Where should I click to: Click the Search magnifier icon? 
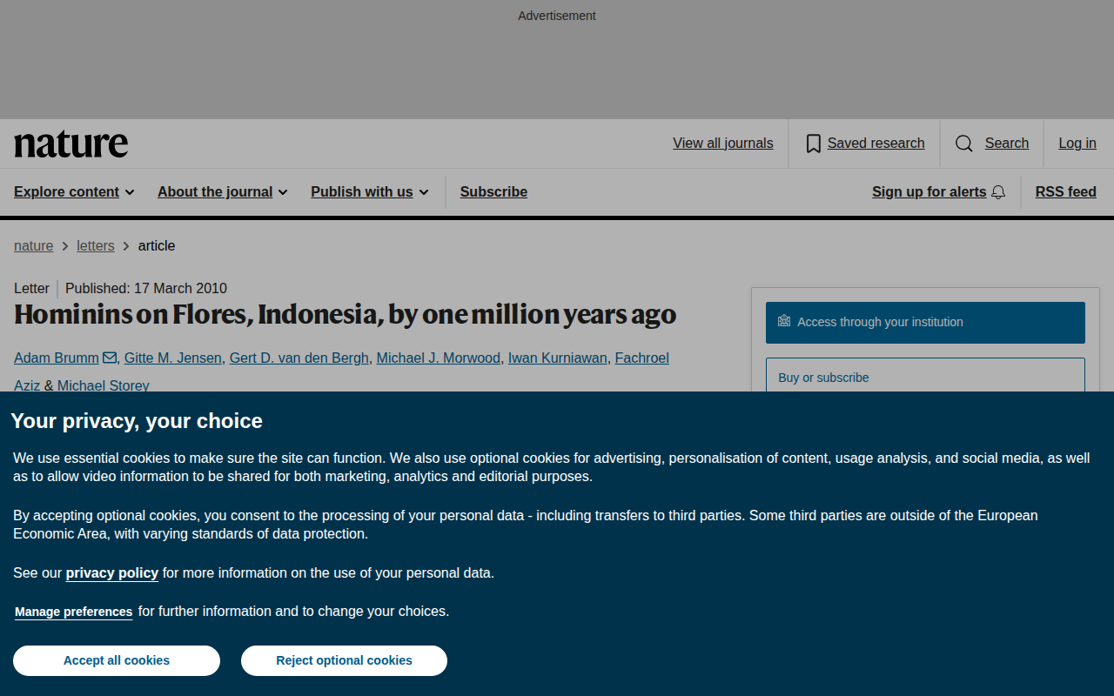point(964,144)
